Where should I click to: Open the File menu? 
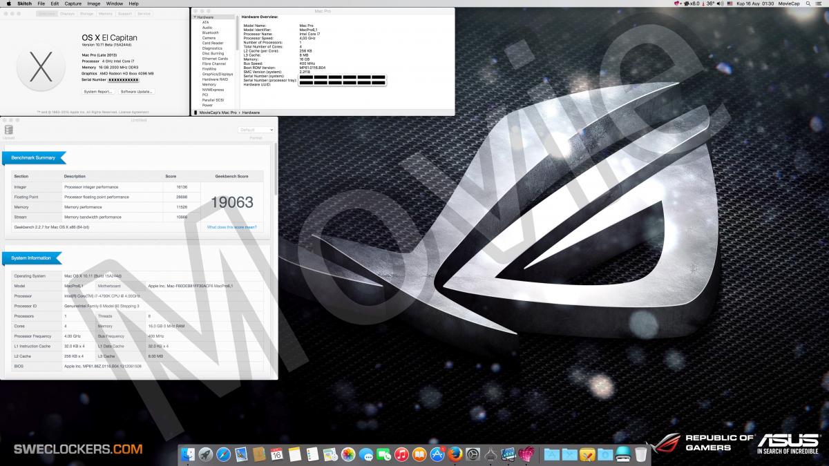pos(42,3)
